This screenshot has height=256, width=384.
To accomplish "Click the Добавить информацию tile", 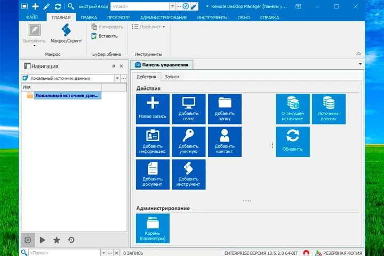I will point(153,142).
